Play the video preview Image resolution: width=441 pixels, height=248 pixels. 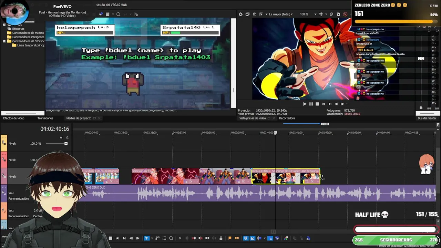coord(305,104)
